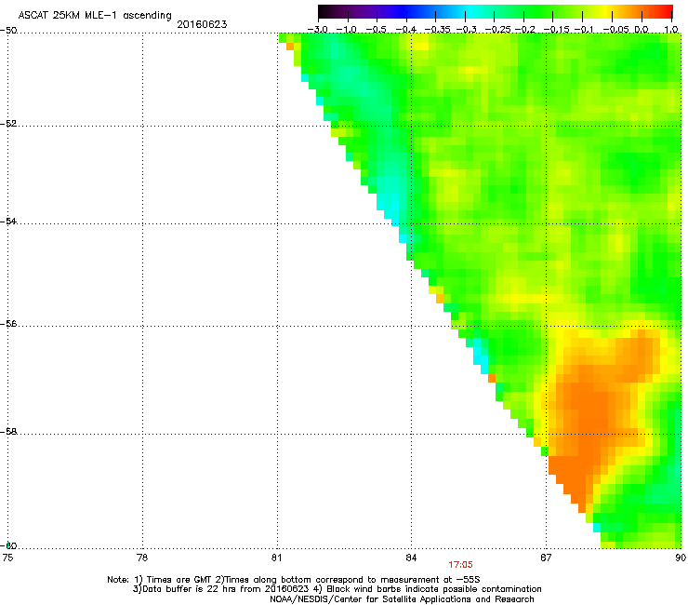Viewport: 688px width, 605px height.
Task: Click the longitude label 78 on the bottom axis
Action: pyautogui.click(x=142, y=558)
